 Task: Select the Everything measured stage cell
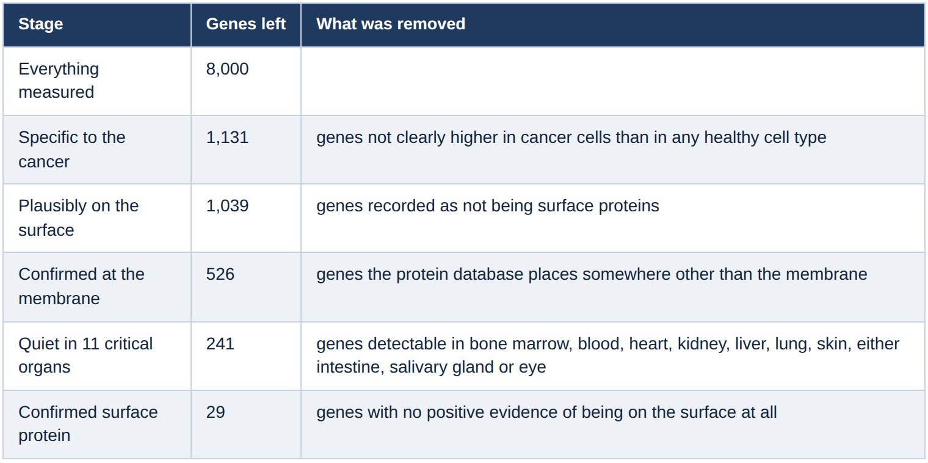(x=97, y=81)
